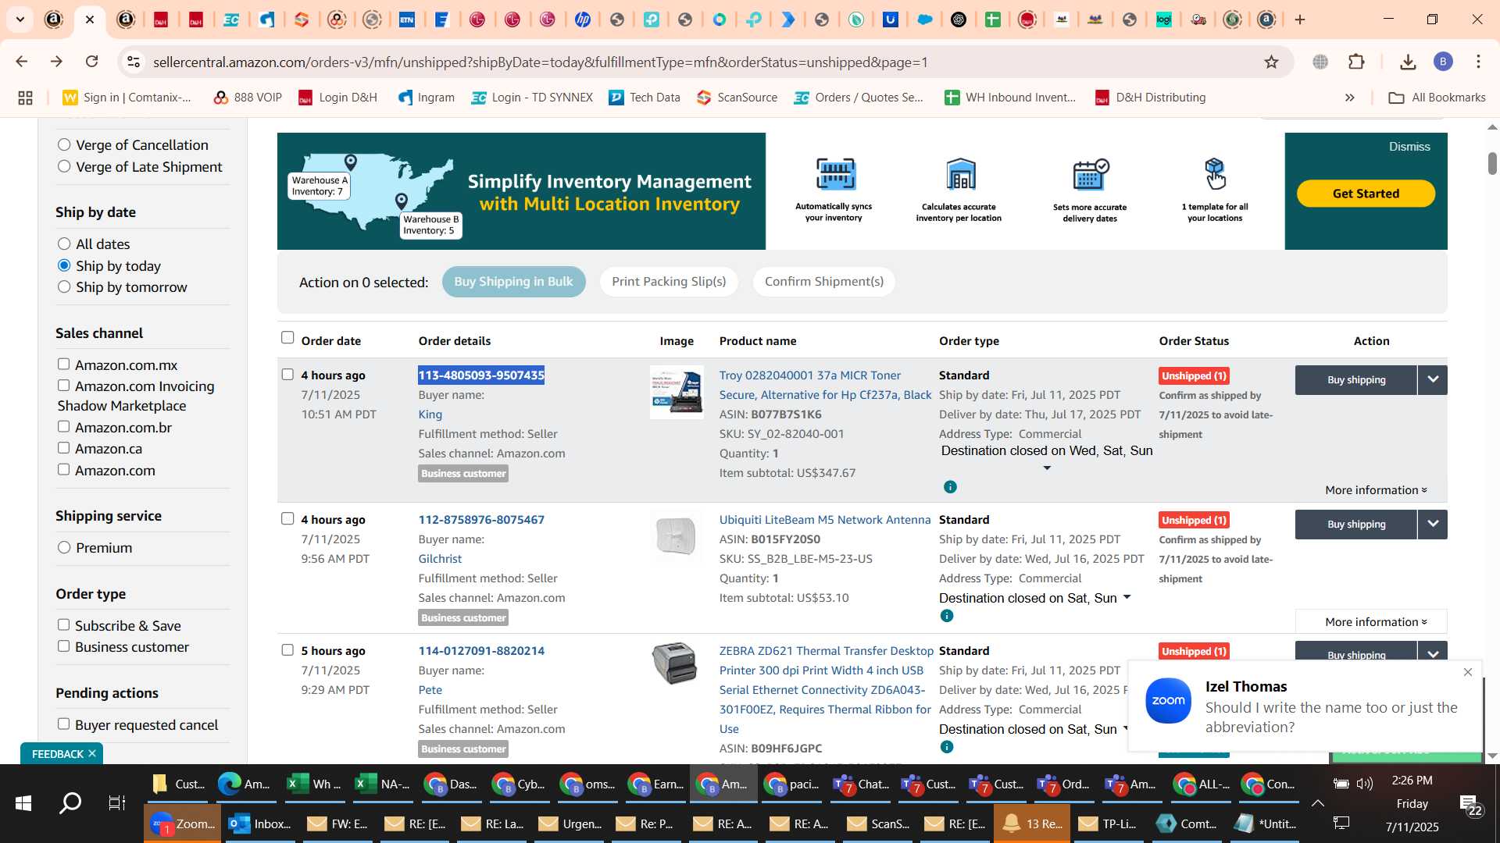Expand More information for Gilchrist order
The image size is (1500, 843).
tap(1376, 622)
